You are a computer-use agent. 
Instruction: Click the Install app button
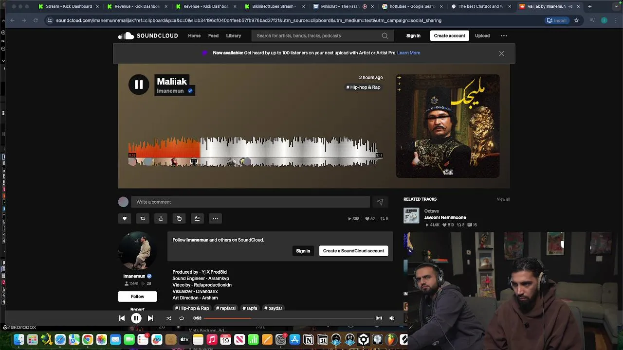557,20
